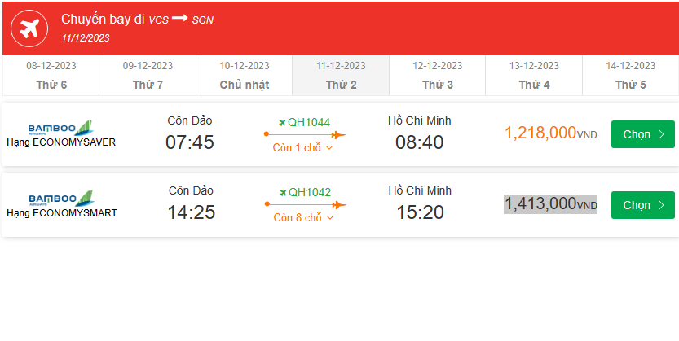The height and width of the screenshot is (341, 679).
Task: Click the airplane icon in the red header
Action: (29, 28)
